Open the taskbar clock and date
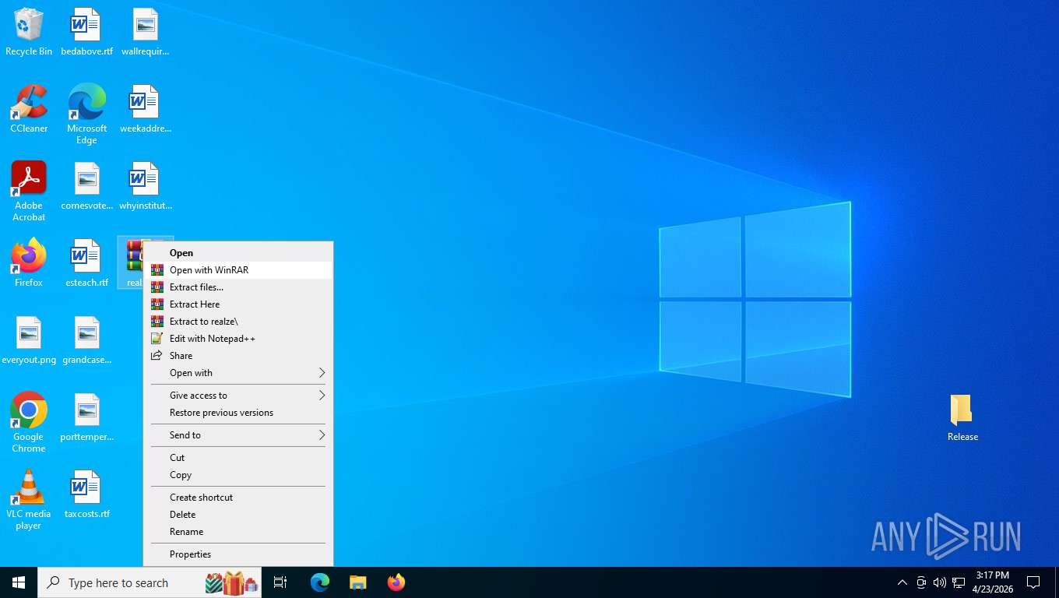Image resolution: width=1059 pixels, height=598 pixels. coord(993,582)
